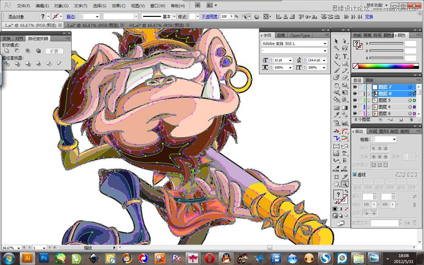Click the 不透明度 opacity link
The width and height of the screenshot is (424, 265).
[x=210, y=17]
